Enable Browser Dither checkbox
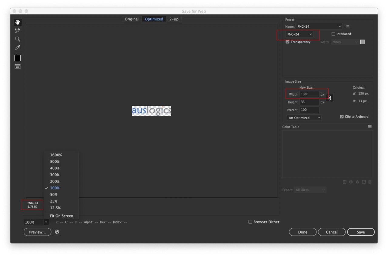This screenshot has width=388, height=256. (x=250, y=222)
